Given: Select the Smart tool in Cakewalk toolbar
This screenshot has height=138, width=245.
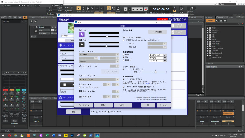Looking at the screenshot, I should pos(78,9).
